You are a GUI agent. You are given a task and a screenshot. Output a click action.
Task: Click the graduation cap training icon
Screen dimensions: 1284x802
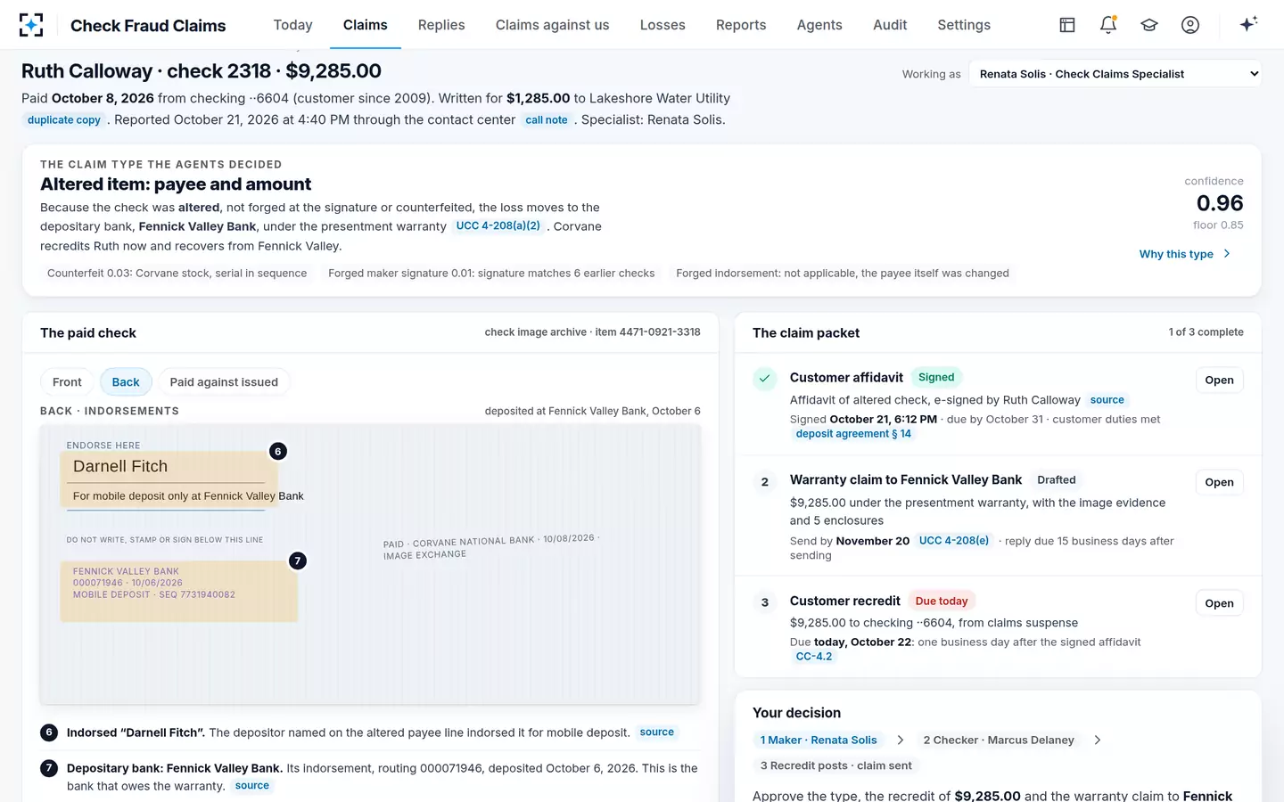1149,25
